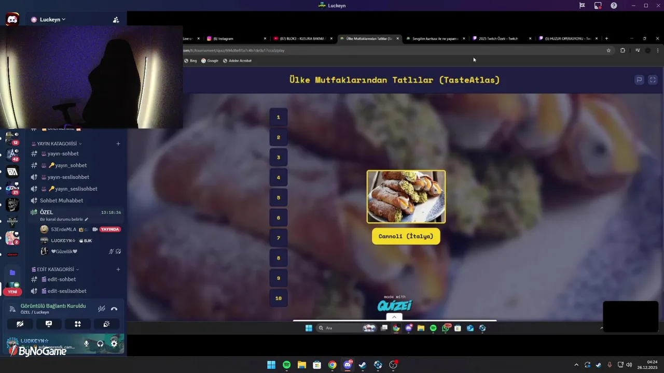Show hidden system tray icons
Viewport: 664px width, 373px height.
click(x=576, y=365)
